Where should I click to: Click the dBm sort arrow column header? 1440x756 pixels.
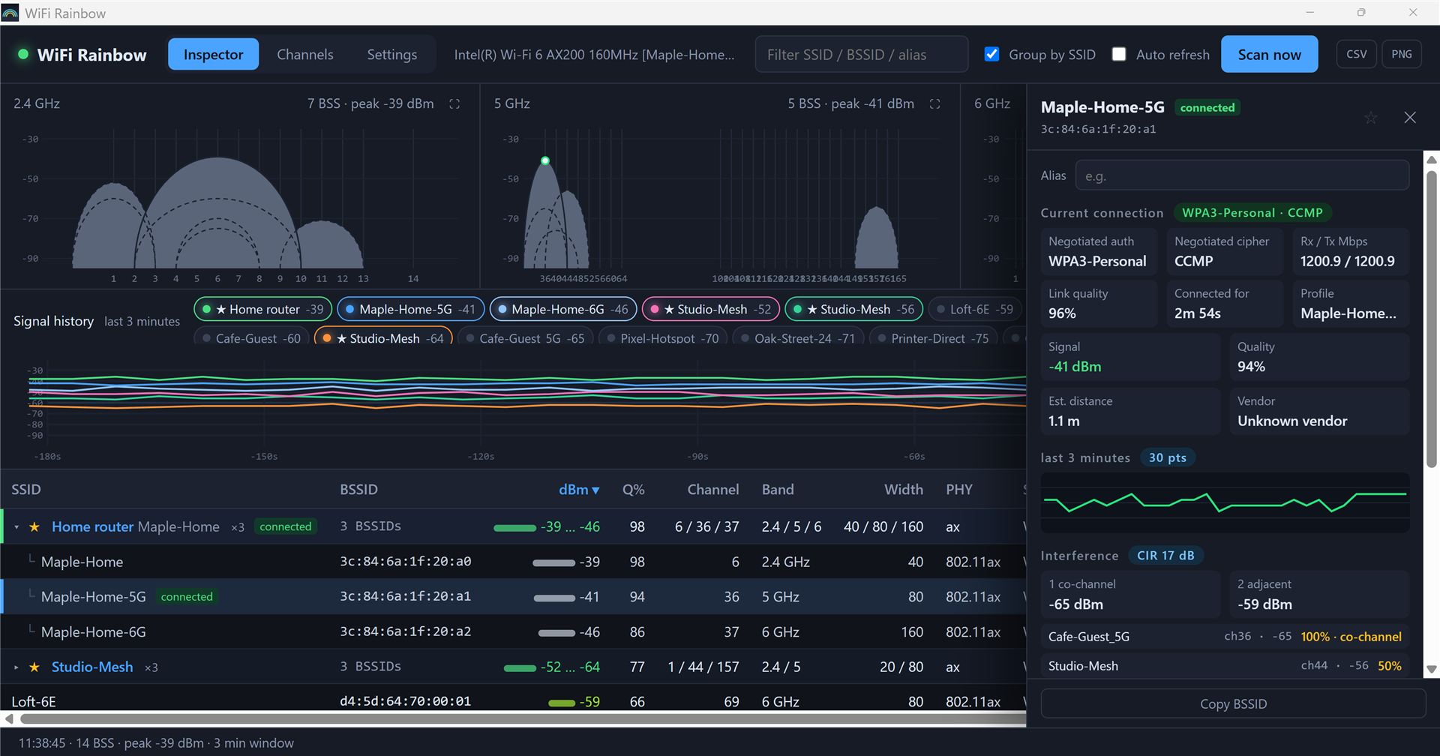[579, 489]
